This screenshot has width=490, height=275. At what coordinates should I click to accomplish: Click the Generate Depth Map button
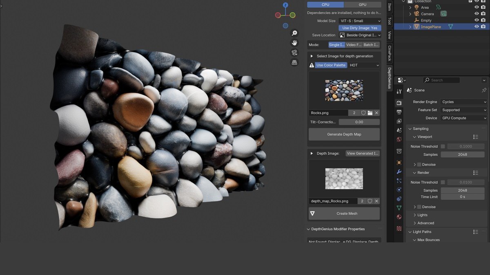click(x=344, y=134)
